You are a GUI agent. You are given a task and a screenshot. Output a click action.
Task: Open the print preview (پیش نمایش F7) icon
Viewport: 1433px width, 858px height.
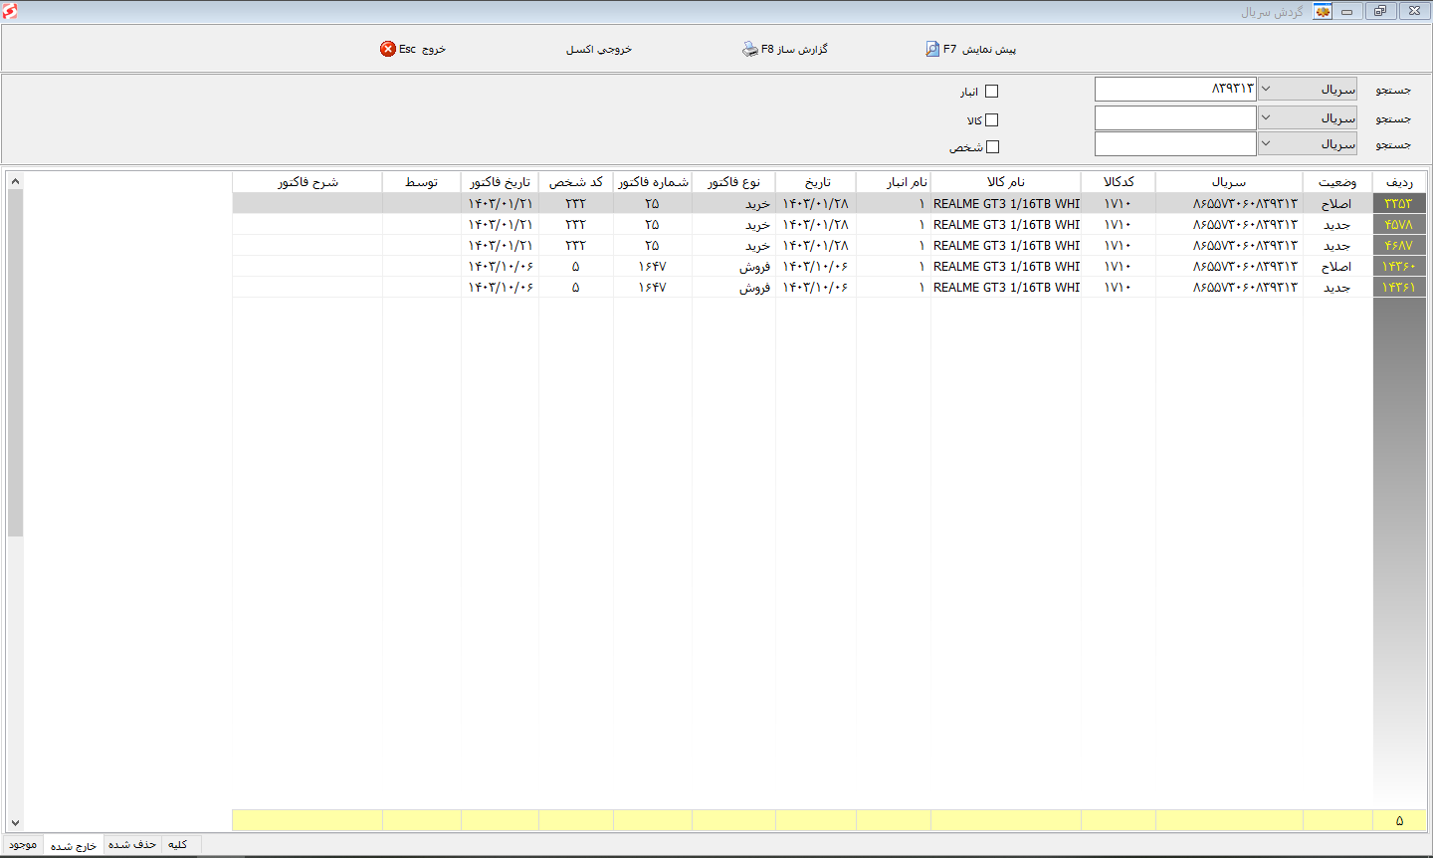(x=932, y=49)
